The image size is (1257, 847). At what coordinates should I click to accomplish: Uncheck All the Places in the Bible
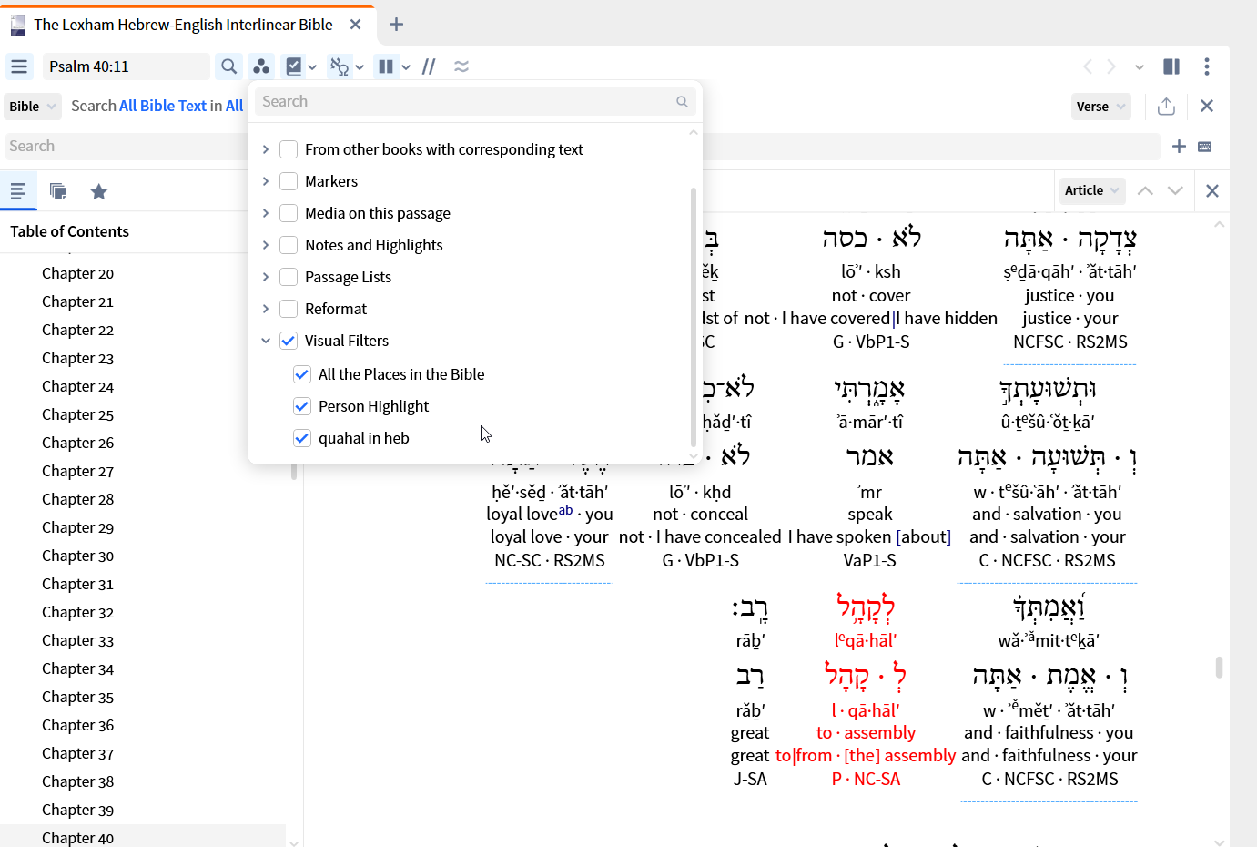pos(302,374)
